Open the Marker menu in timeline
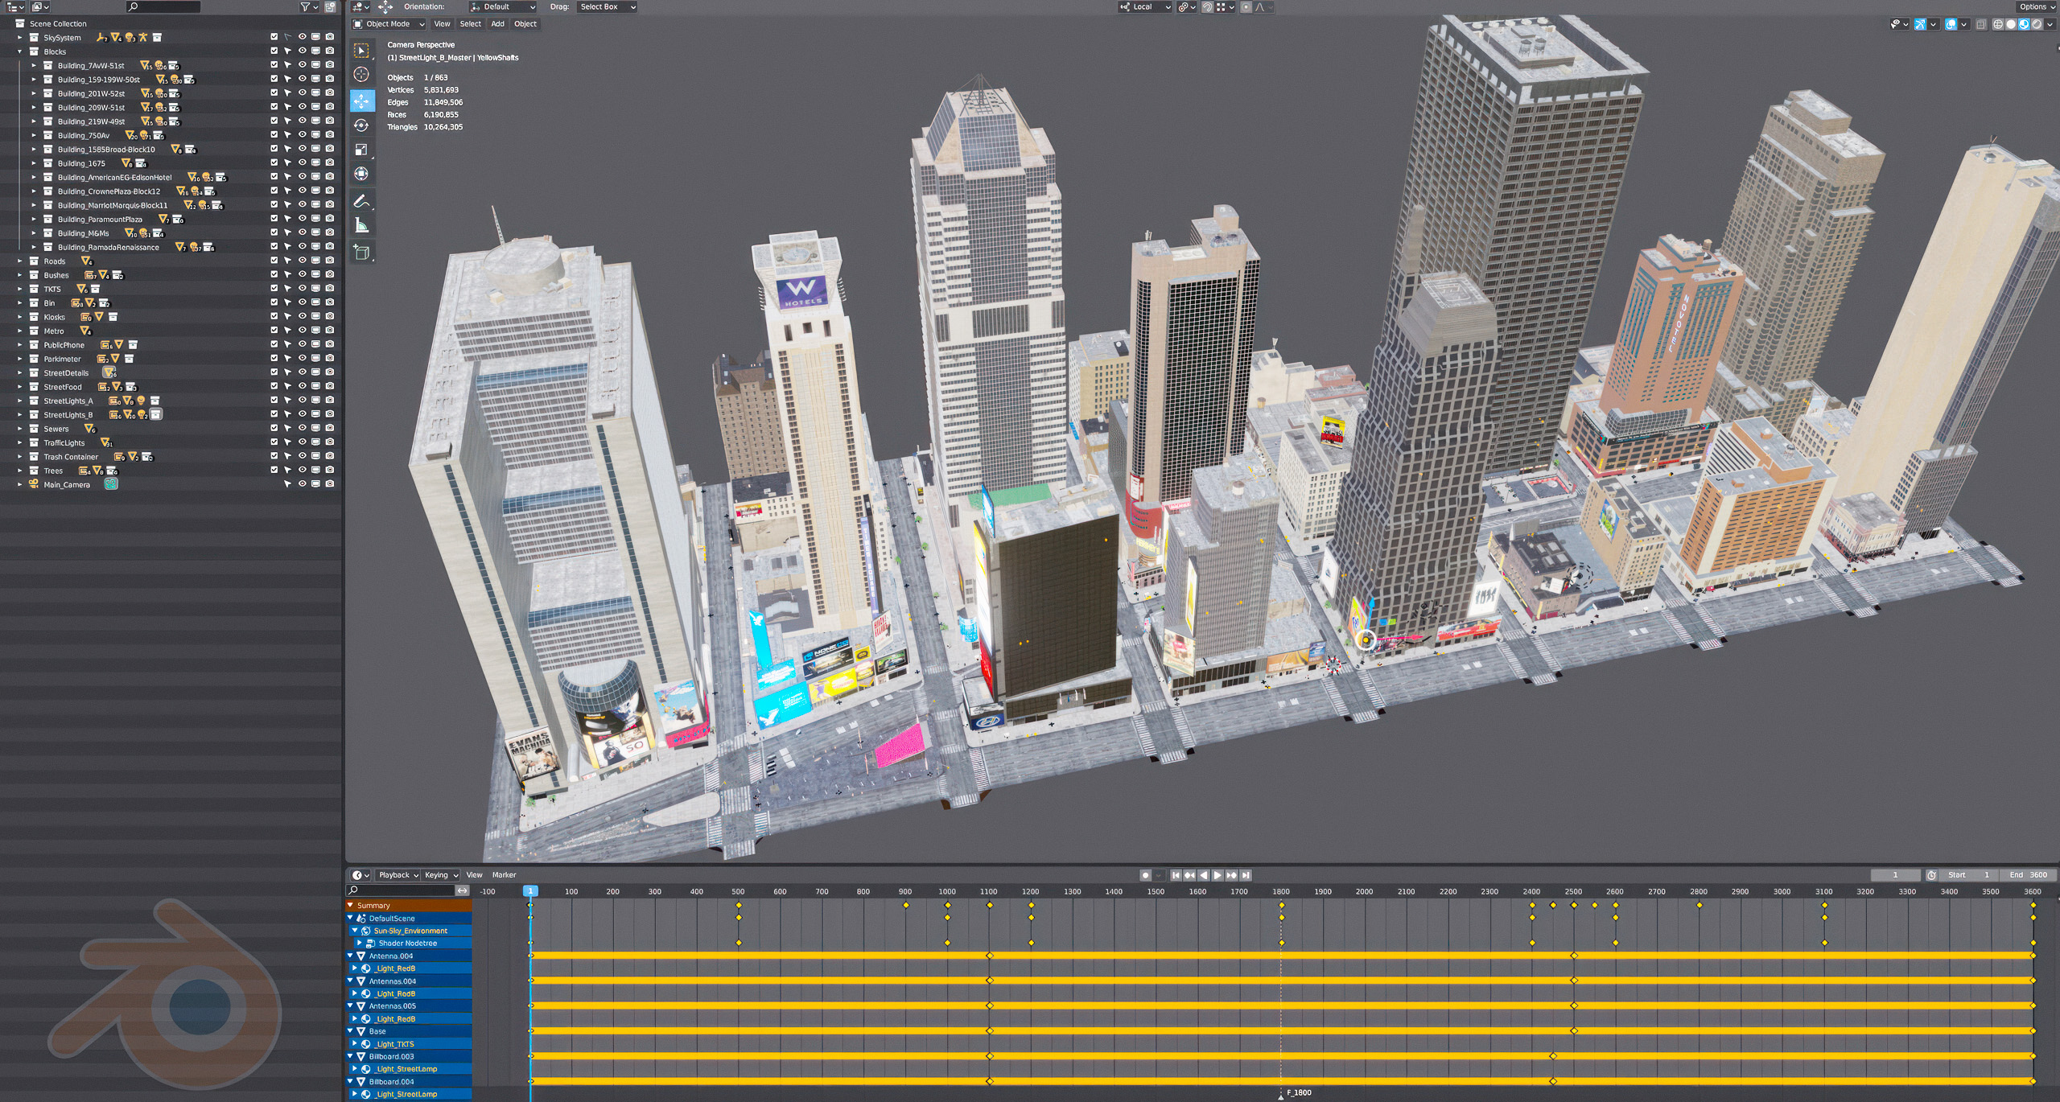2060x1102 pixels. [x=504, y=875]
